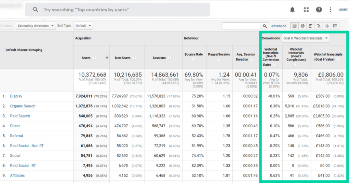
Task: Switch to the pie chart percentage view
Action: (302, 26)
